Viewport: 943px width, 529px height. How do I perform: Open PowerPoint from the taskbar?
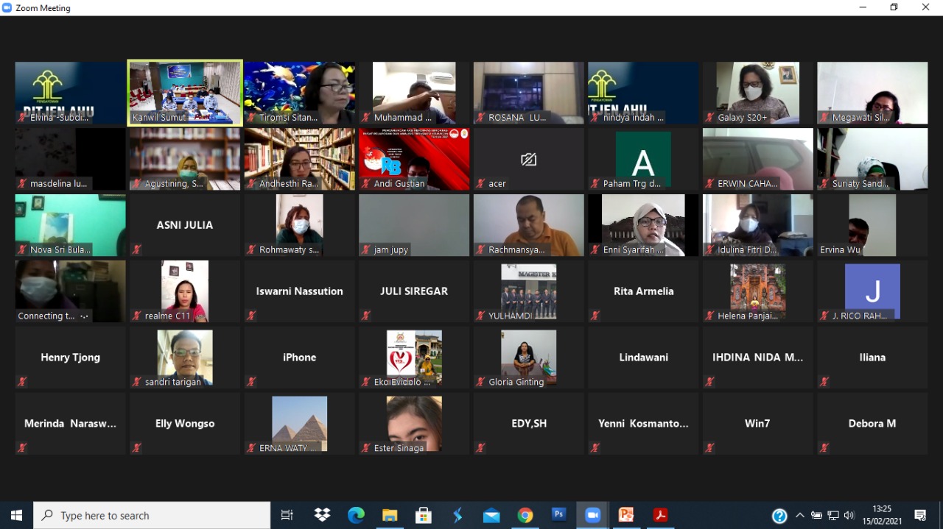pos(626,515)
